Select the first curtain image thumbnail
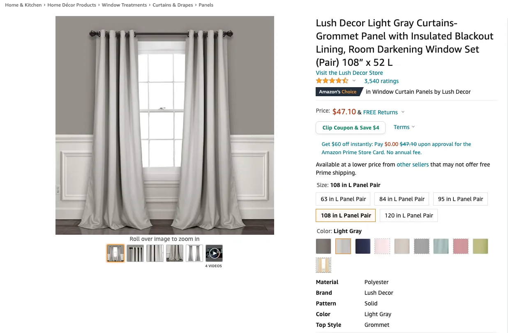The height and width of the screenshot is (333, 508). 115,253
